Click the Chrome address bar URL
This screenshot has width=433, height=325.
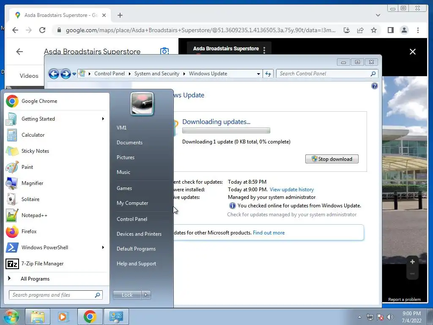coord(201,30)
